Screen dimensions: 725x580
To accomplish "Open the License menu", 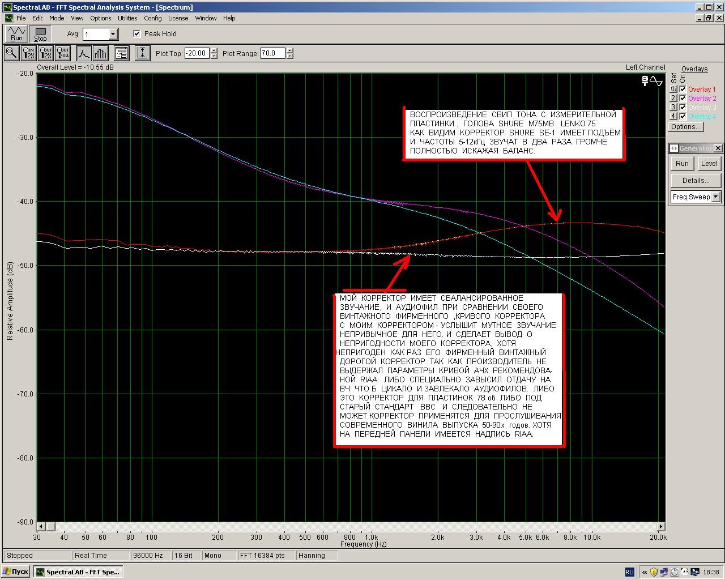I will coord(178,18).
